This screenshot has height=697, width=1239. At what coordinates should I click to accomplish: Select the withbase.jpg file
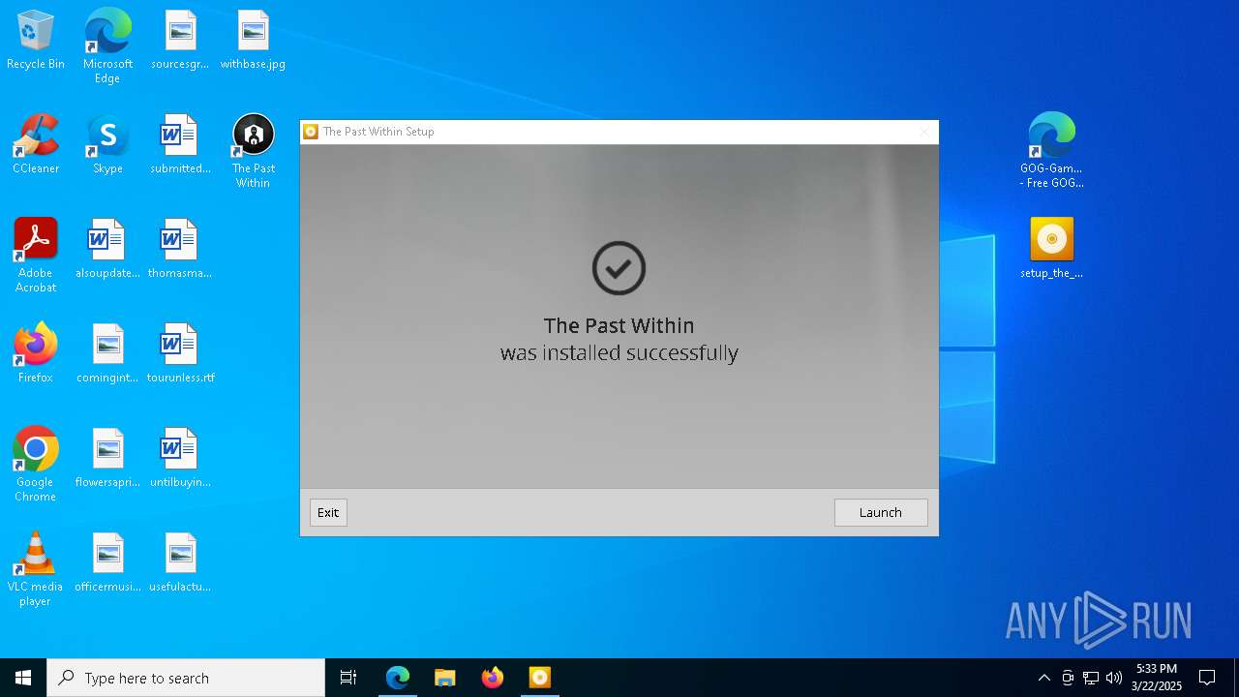pos(253,40)
